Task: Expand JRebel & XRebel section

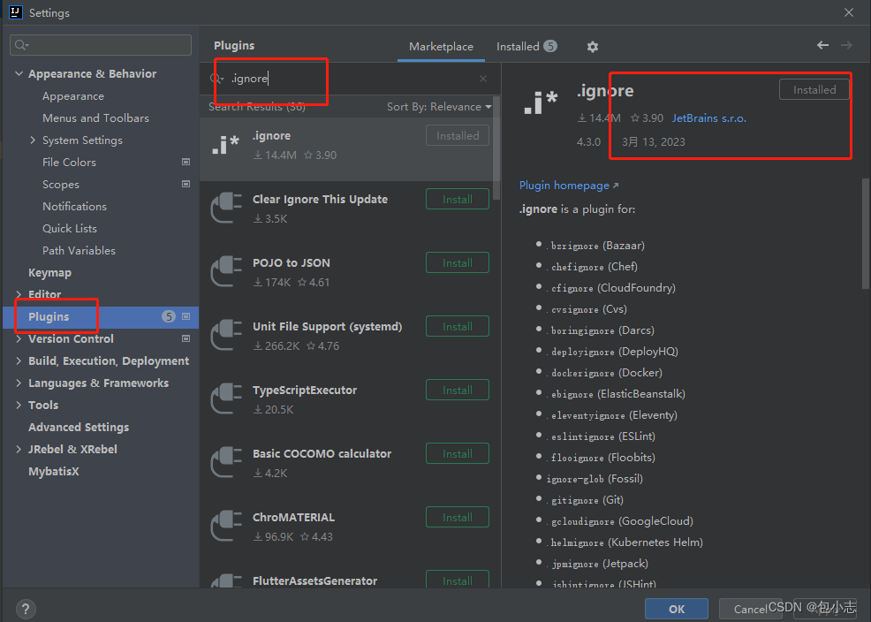Action: coord(19,450)
